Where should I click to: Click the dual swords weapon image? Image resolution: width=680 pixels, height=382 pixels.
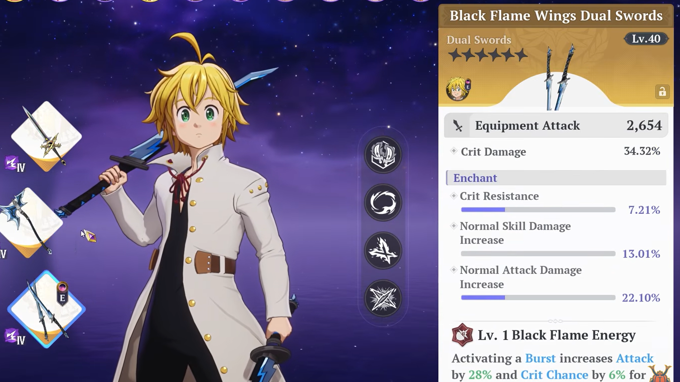pyautogui.click(x=560, y=77)
